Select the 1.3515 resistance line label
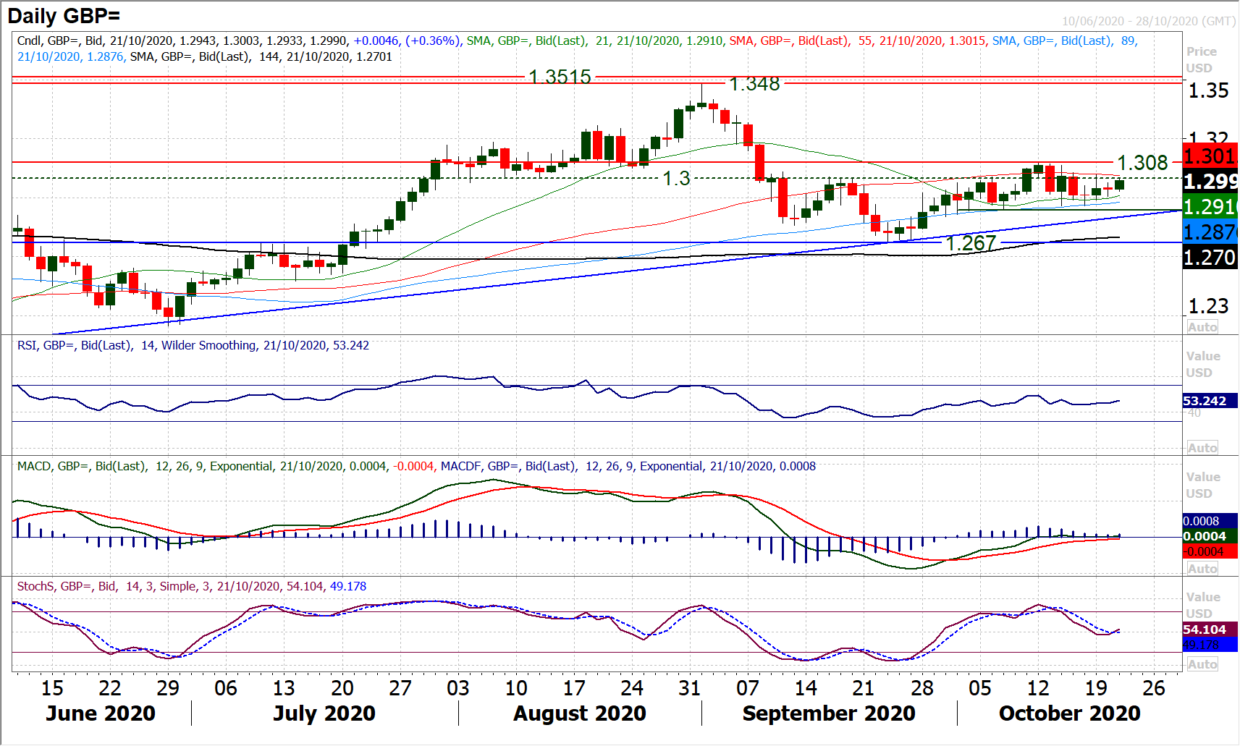 pos(560,77)
